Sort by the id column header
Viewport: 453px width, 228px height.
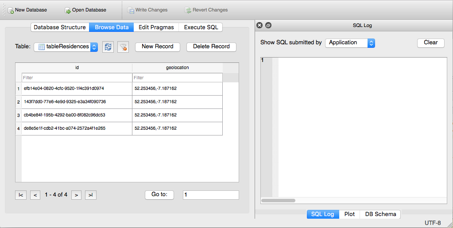[77, 68]
